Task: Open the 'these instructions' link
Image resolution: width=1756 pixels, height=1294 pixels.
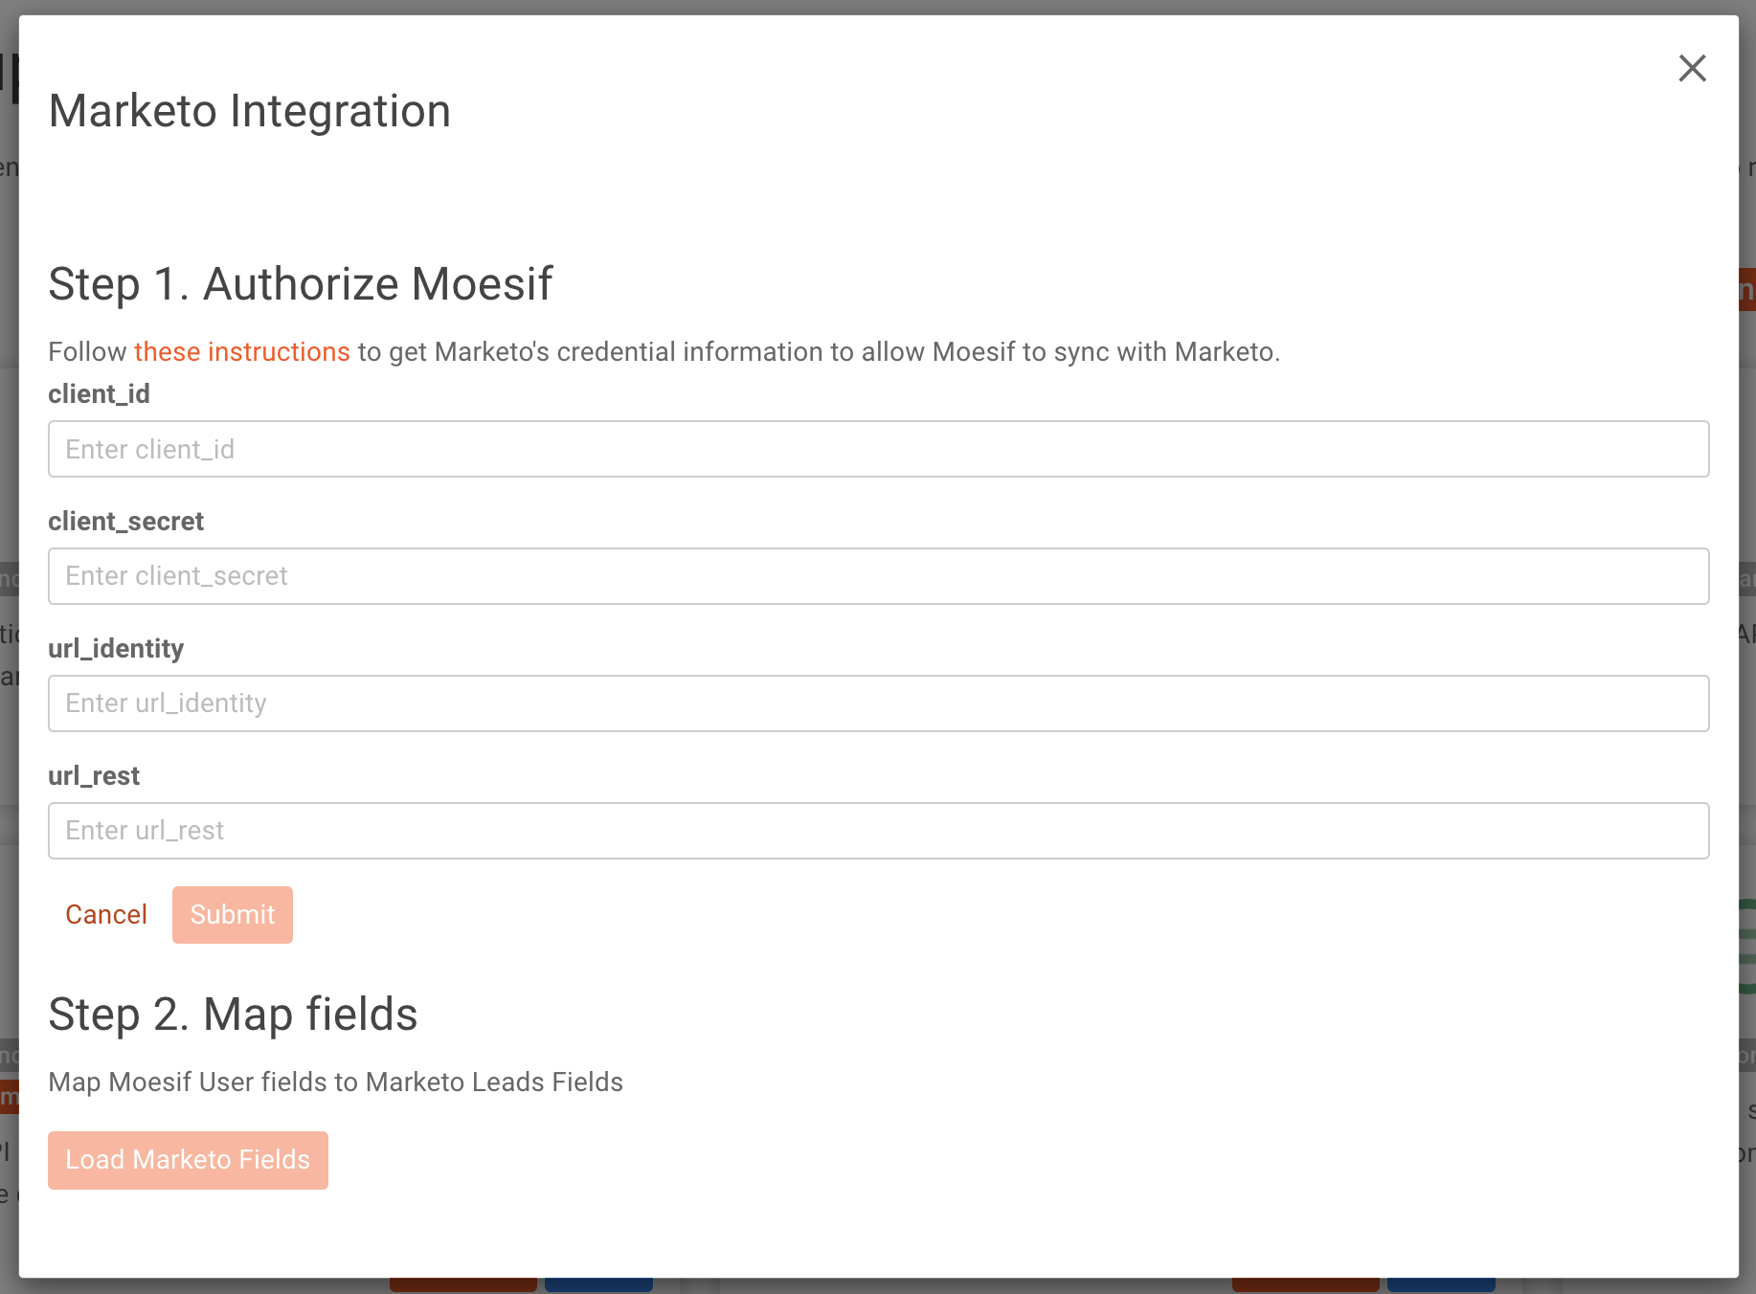Action: [241, 352]
